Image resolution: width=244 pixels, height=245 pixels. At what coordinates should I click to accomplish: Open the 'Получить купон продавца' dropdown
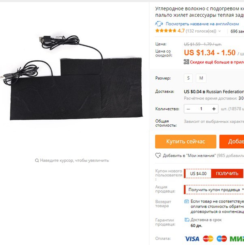pyautogui.click(x=214, y=189)
